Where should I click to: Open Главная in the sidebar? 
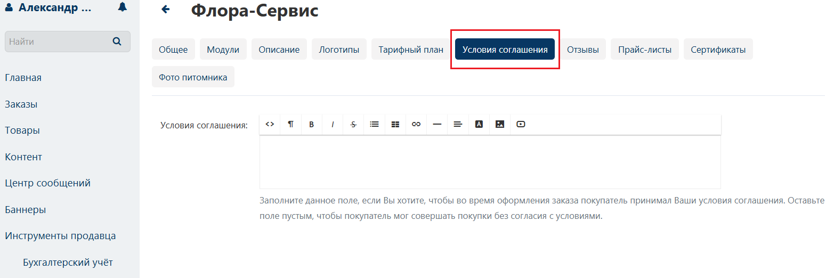click(x=23, y=78)
